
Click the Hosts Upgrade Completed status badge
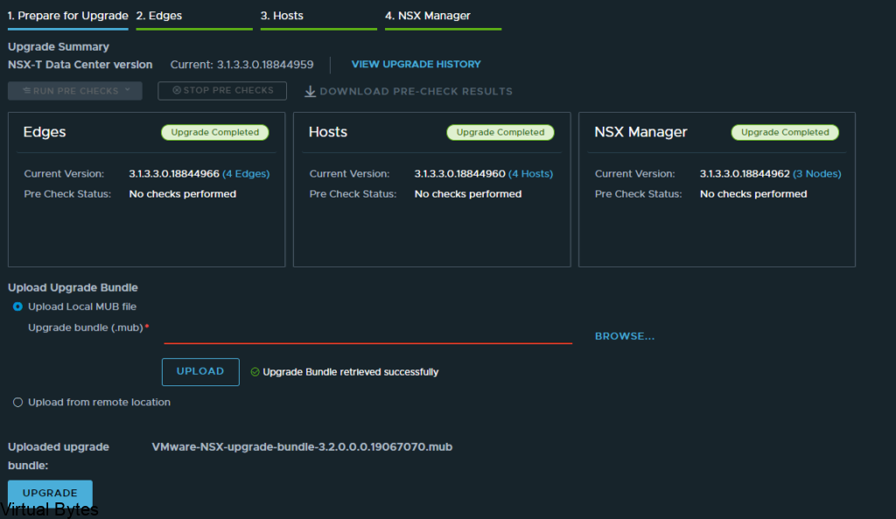[500, 132]
